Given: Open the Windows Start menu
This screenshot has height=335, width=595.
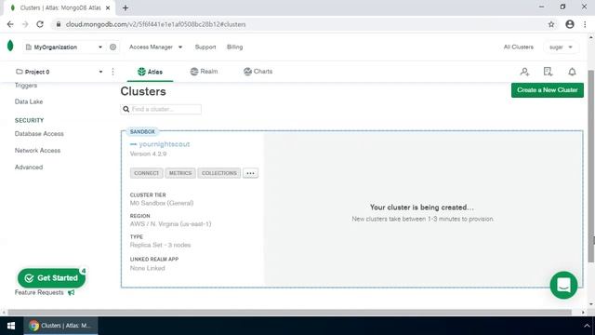Looking at the screenshot, I should (11, 326).
